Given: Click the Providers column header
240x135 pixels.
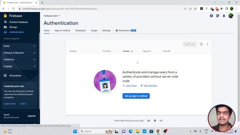Looking at the screenshot, I should click(107, 51).
